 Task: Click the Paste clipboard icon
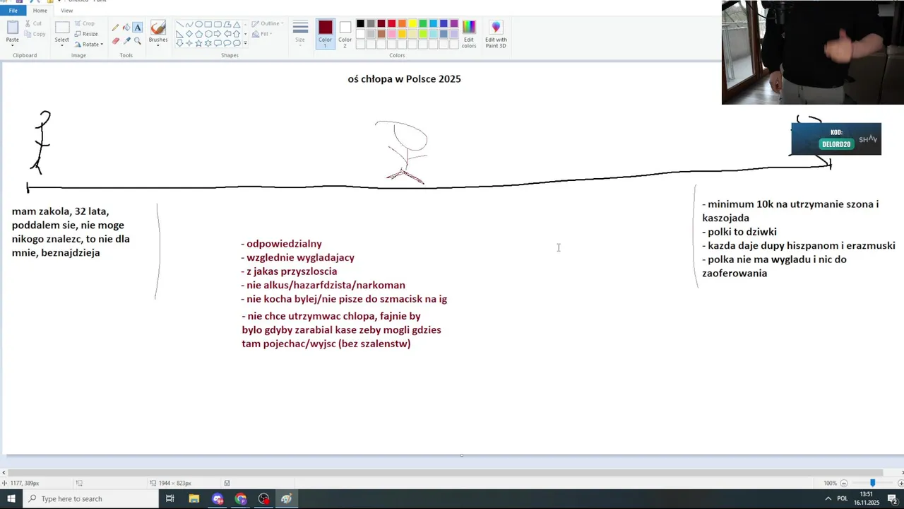(13, 28)
